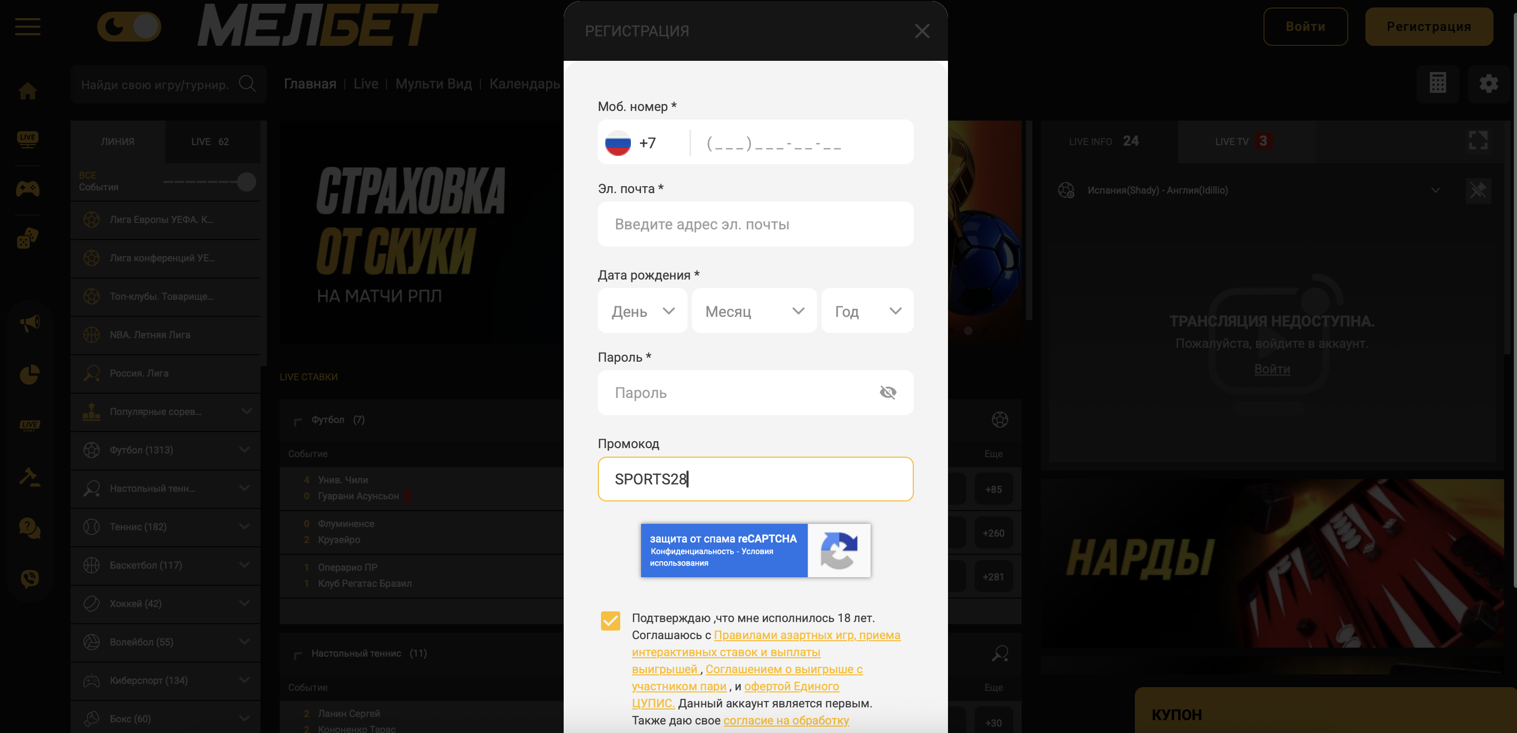Open the Месяц dropdown
This screenshot has height=733, width=1517.
coord(754,311)
